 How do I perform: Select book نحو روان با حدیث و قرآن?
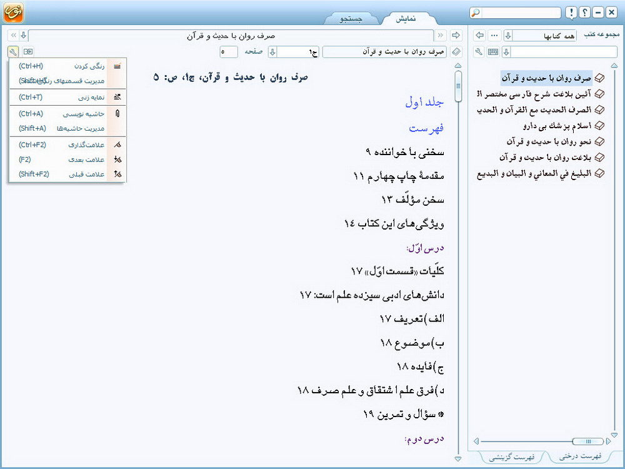click(549, 142)
